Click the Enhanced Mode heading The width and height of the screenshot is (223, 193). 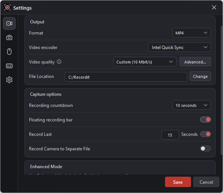(x=46, y=167)
